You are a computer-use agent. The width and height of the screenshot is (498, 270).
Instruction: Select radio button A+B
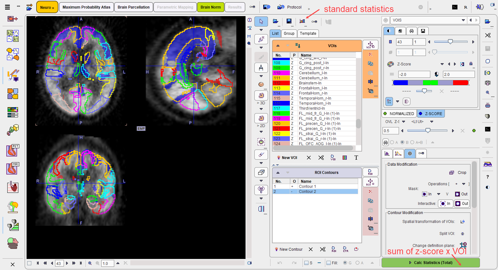point(413,142)
